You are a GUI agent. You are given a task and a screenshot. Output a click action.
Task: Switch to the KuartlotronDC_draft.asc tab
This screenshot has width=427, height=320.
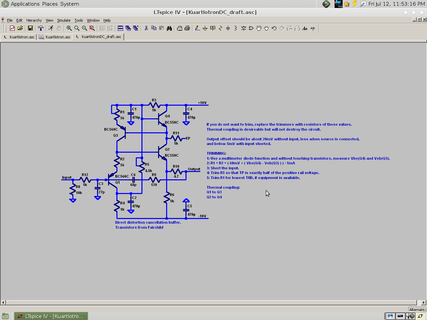coord(98,37)
